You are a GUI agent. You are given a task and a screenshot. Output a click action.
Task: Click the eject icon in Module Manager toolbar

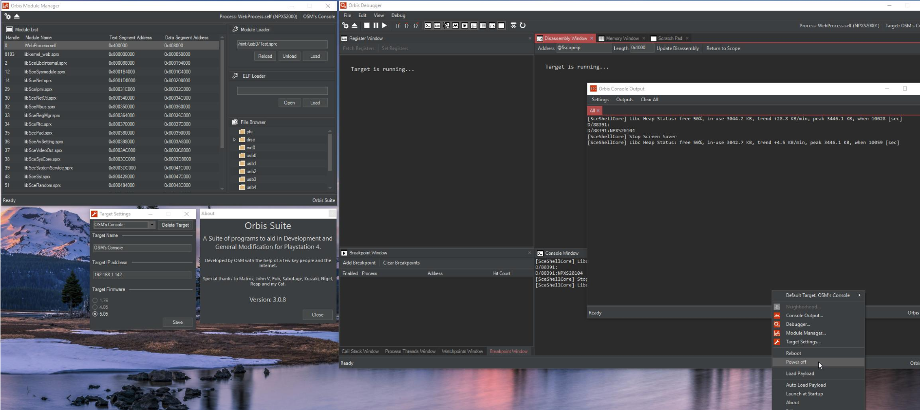click(17, 17)
